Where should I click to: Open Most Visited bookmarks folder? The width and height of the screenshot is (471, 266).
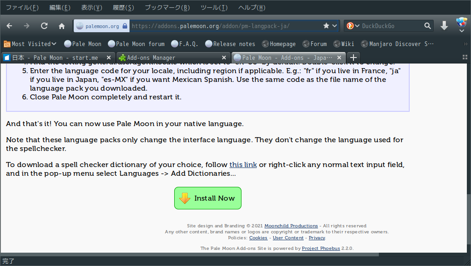30,44
